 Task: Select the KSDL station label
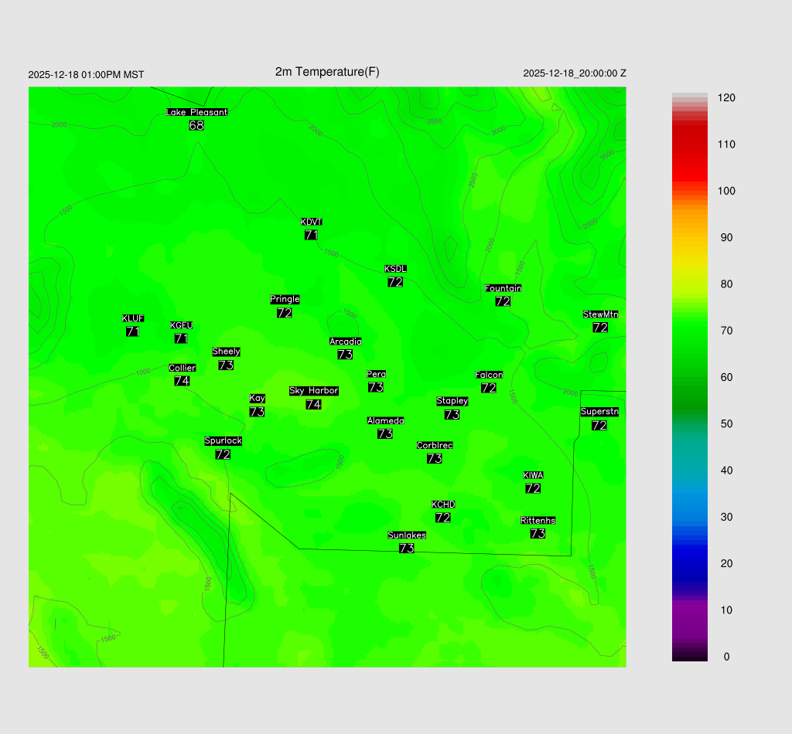(x=395, y=269)
